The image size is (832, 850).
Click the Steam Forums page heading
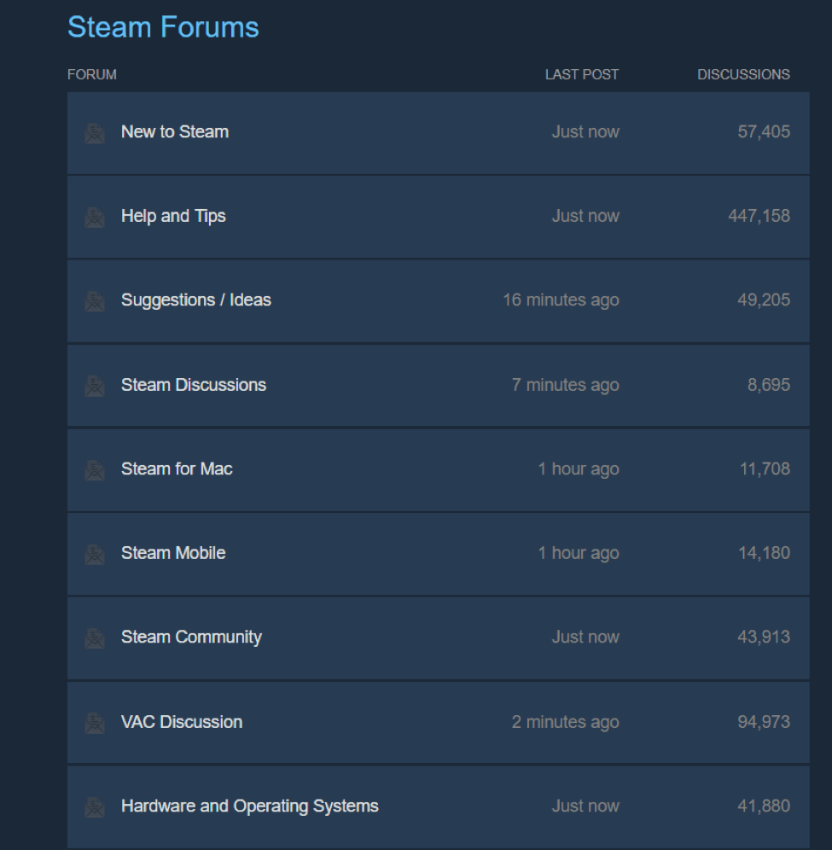click(163, 27)
